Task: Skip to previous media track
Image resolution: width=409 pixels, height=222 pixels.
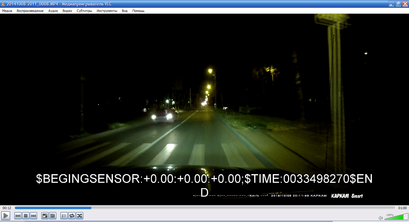Action: [18, 216]
